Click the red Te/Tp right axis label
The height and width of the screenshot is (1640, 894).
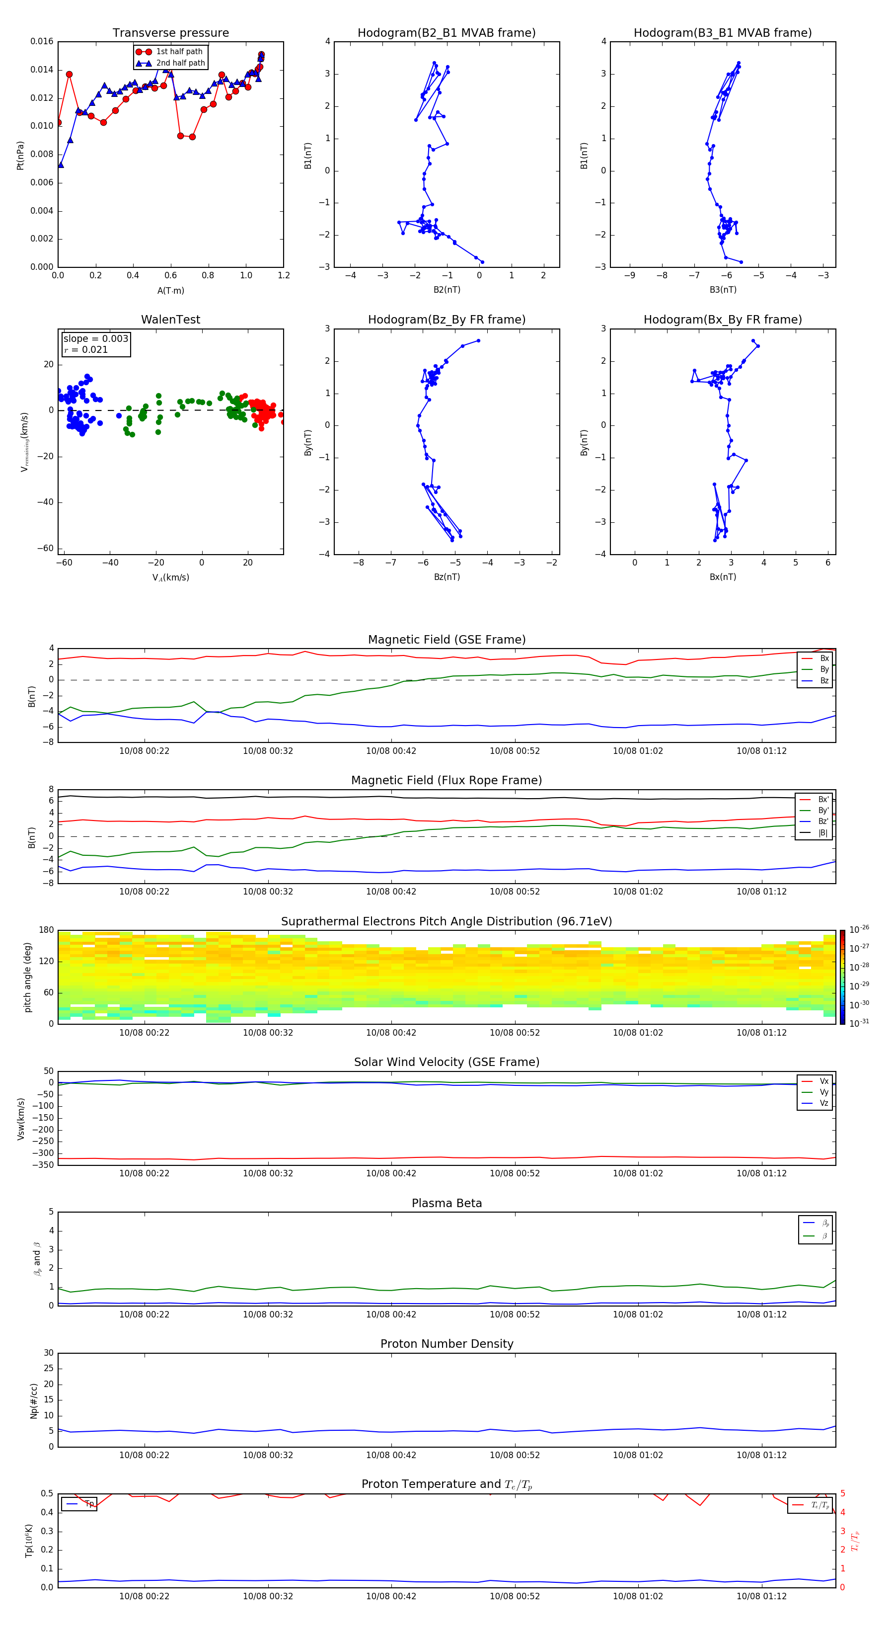pos(855,1541)
